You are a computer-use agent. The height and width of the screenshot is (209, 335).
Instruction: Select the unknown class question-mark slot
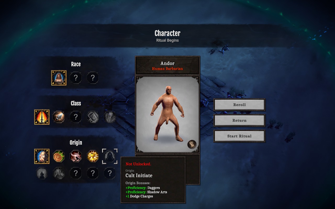(x=76, y=117)
